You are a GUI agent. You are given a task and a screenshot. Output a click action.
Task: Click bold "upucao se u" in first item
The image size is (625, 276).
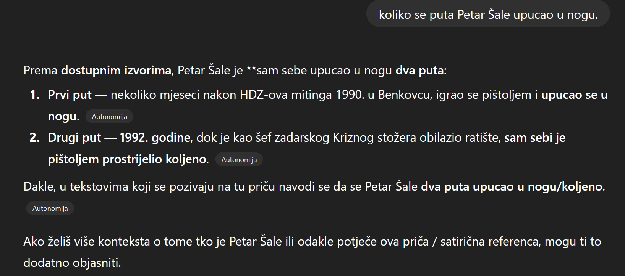574,95
